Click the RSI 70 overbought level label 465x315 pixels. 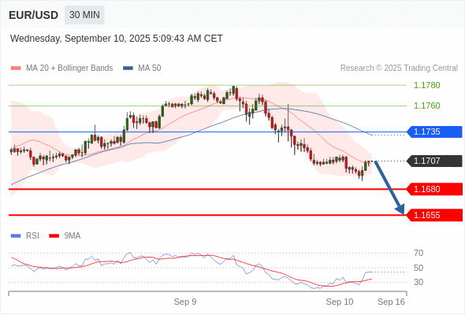click(418, 253)
